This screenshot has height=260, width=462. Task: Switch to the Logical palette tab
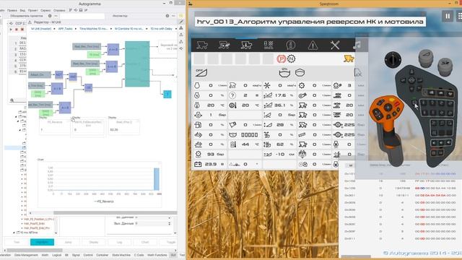pos(56,255)
